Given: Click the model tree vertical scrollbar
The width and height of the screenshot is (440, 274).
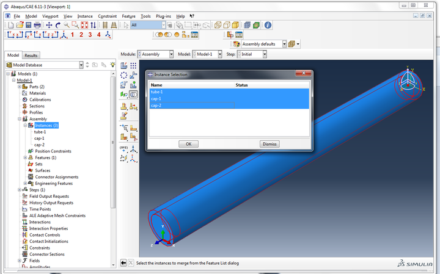Looking at the screenshot, I should 113,143.
